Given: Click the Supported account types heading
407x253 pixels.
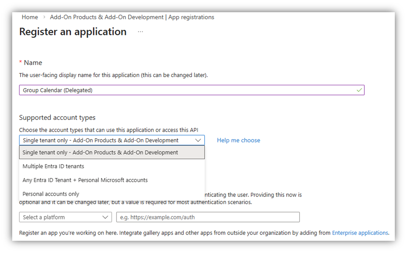Looking at the screenshot, I should [x=57, y=118].
